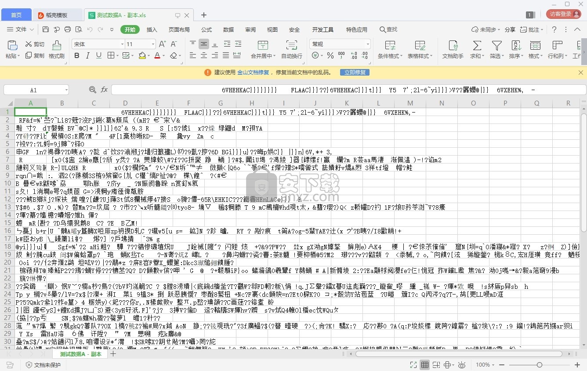Toggle top vertical alignment

coord(193,44)
